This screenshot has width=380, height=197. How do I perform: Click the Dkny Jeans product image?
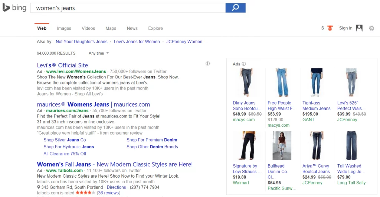click(247, 83)
